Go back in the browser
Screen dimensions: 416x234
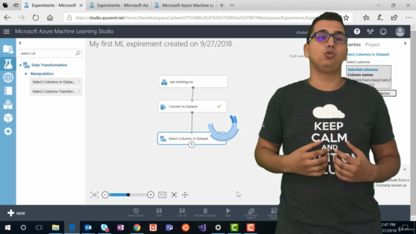coord(7,18)
